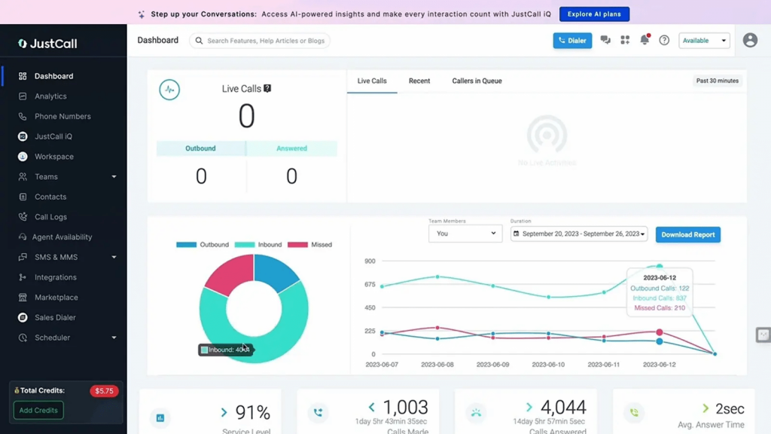Screen dimensions: 771x434
Task: Click the help question mark icon
Action: pyautogui.click(x=664, y=41)
